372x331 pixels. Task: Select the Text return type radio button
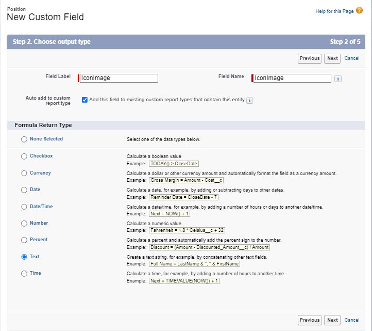pyautogui.click(x=24, y=257)
